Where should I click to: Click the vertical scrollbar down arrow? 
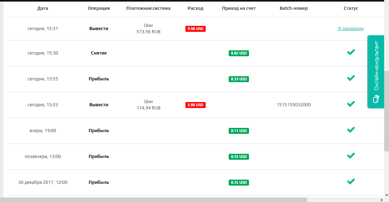(387, 195)
